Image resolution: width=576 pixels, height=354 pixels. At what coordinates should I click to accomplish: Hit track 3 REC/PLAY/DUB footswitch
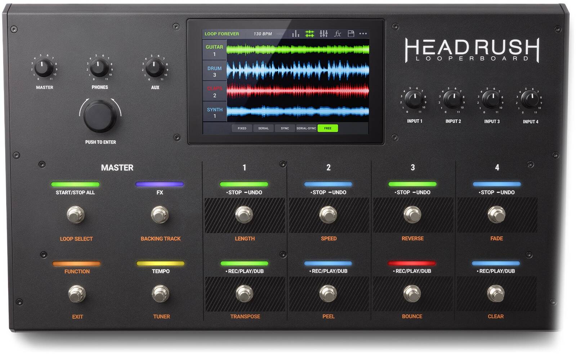coord(412,293)
